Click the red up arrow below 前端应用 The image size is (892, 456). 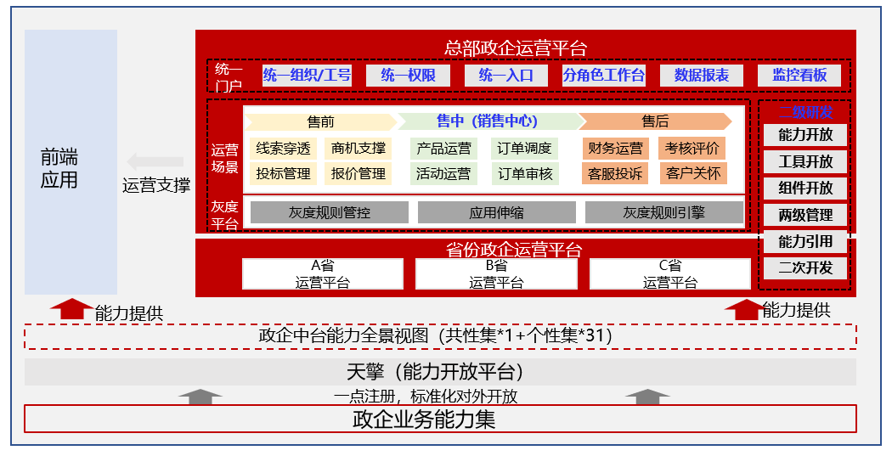pos(72,309)
